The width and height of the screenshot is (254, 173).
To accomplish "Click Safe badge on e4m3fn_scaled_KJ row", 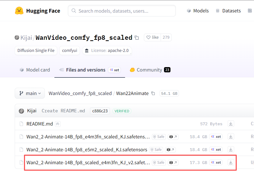I will 159,137.
